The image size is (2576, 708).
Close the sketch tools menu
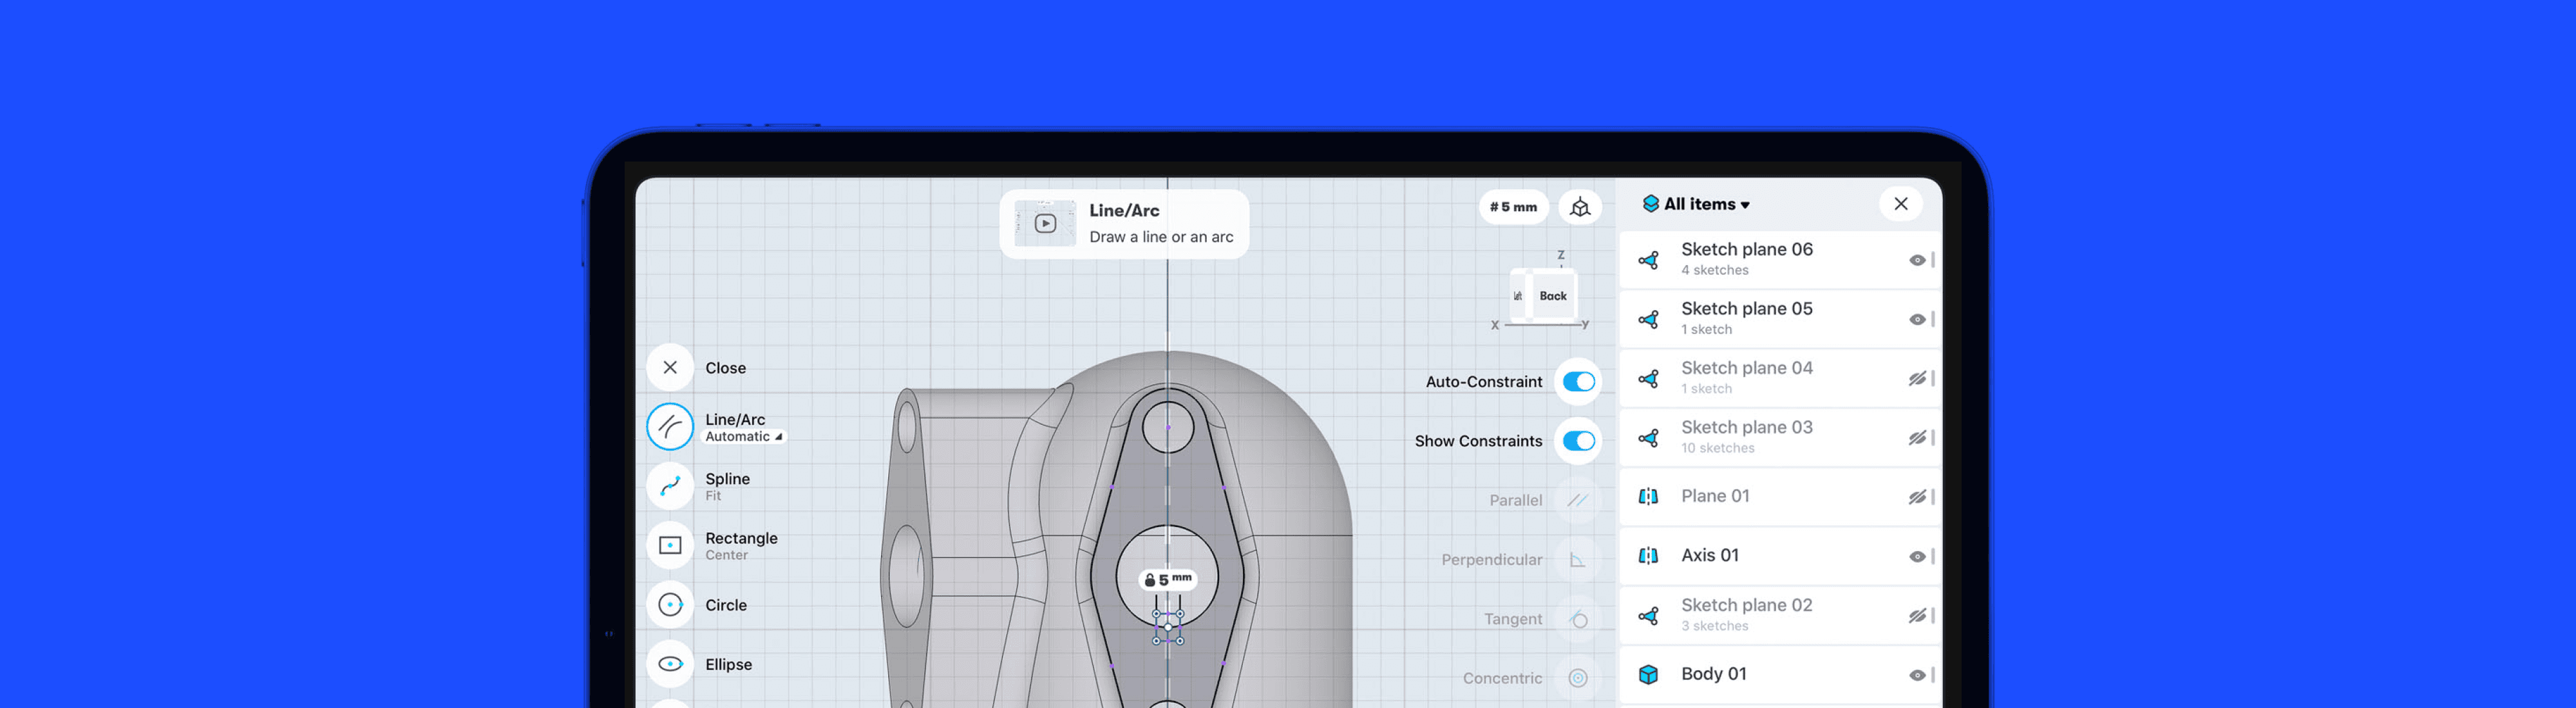[x=670, y=368]
